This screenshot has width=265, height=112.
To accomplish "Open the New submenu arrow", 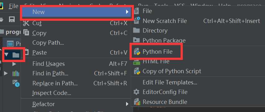I will pos(127,12).
